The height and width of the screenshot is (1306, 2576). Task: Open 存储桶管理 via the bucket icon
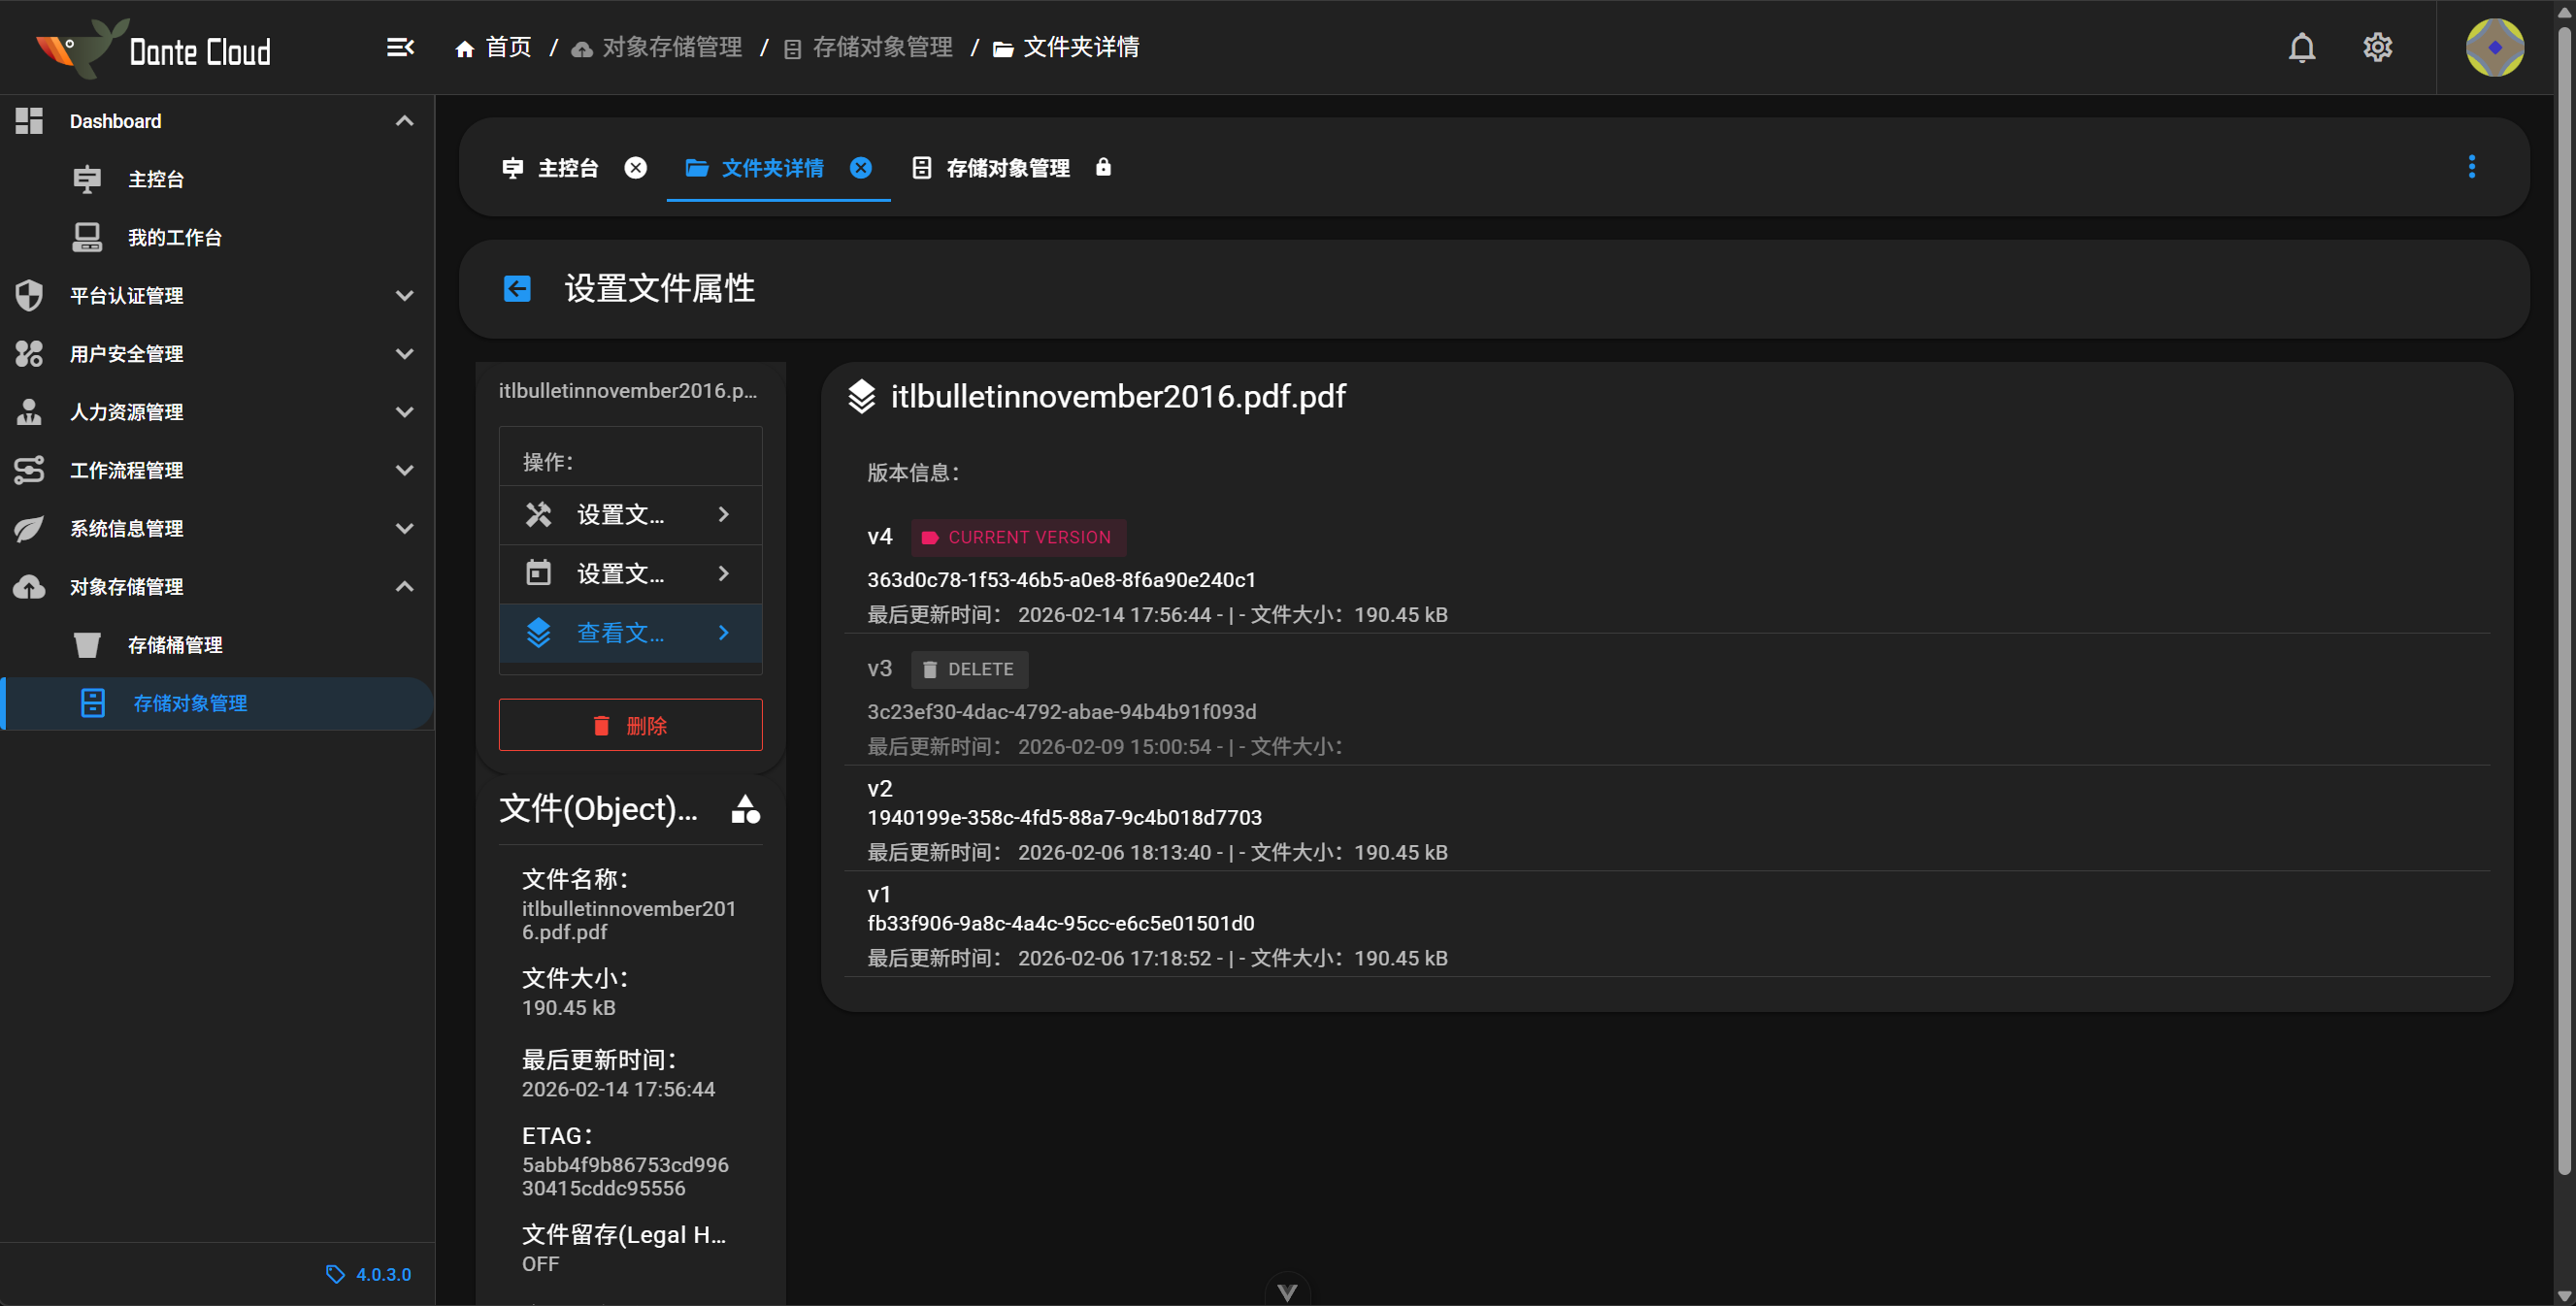[88, 645]
